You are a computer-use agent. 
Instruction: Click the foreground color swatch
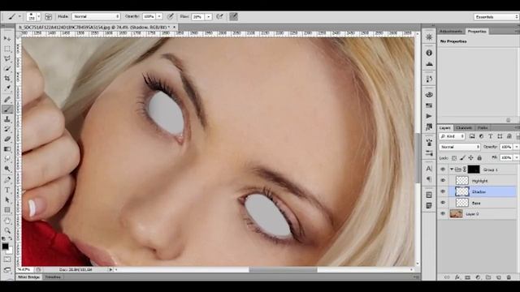5,247
